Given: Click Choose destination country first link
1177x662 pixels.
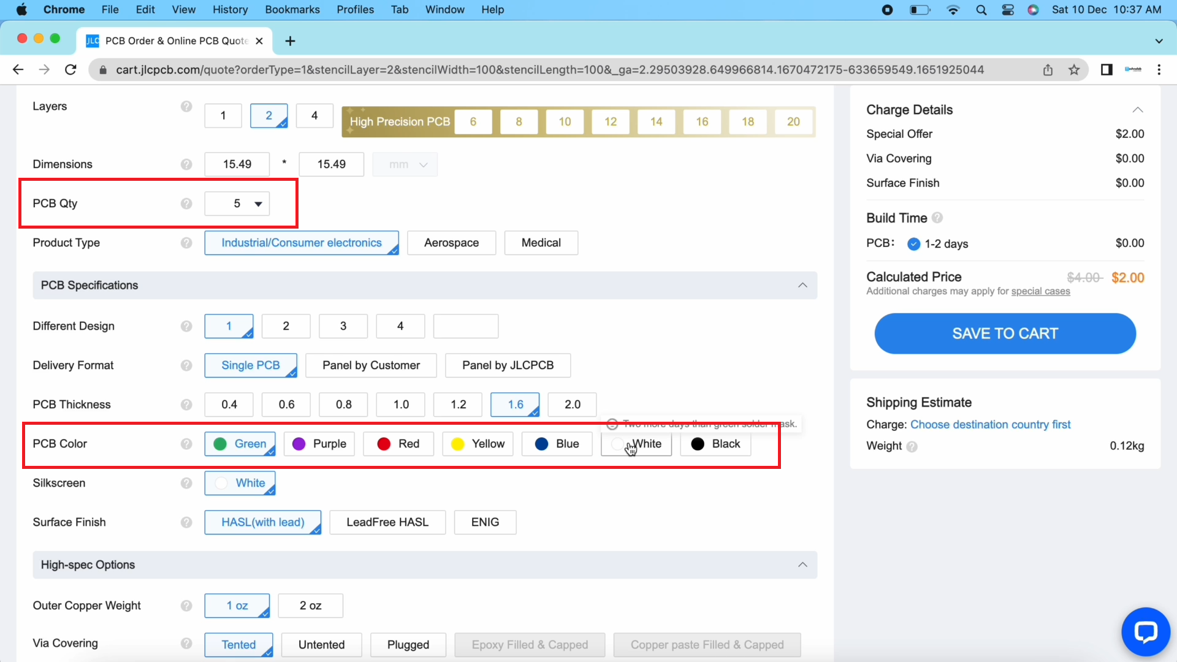Looking at the screenshot, I should pos(990,425).
